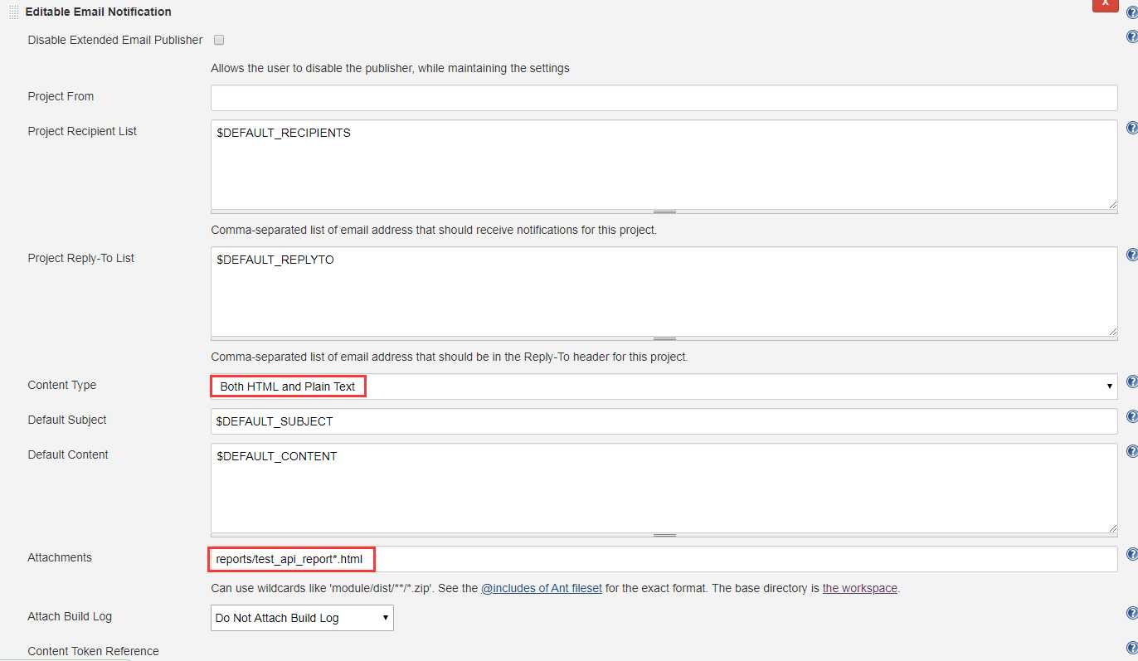Open the '@includes of Ant fileset' link
1138x661 pixels.
(x=542, y=588)
